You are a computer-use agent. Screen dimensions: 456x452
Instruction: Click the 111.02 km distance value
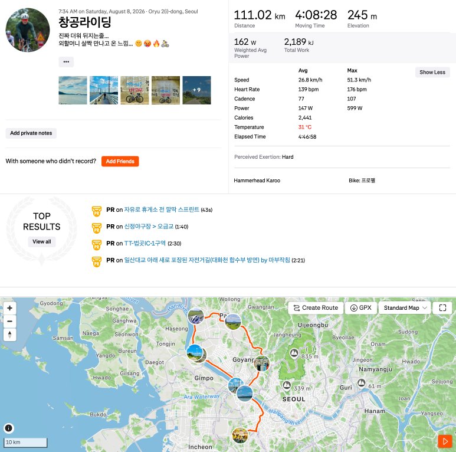pos(260,15)
